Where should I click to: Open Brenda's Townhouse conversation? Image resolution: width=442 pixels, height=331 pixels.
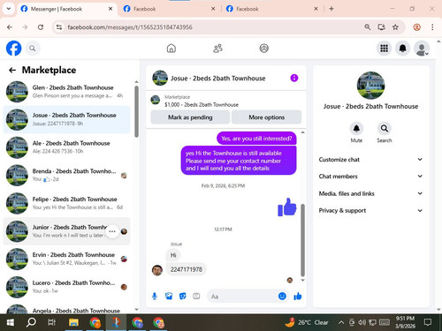point(66,175)
